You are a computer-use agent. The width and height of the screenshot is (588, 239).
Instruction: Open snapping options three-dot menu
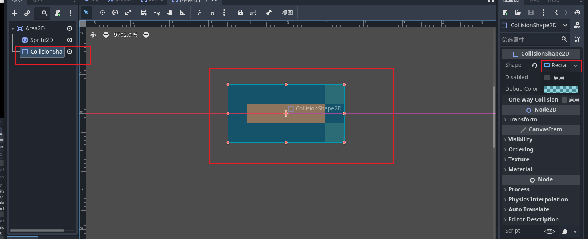tap(224, 12)
